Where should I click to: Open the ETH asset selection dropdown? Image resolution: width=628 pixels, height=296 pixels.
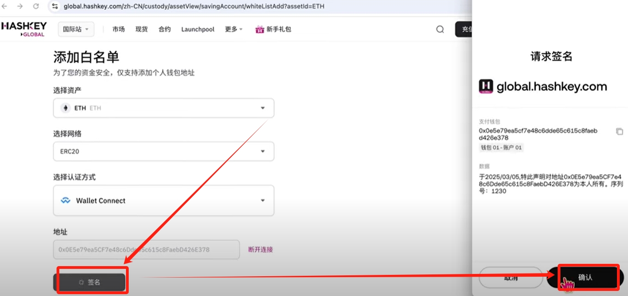point(164,108)
